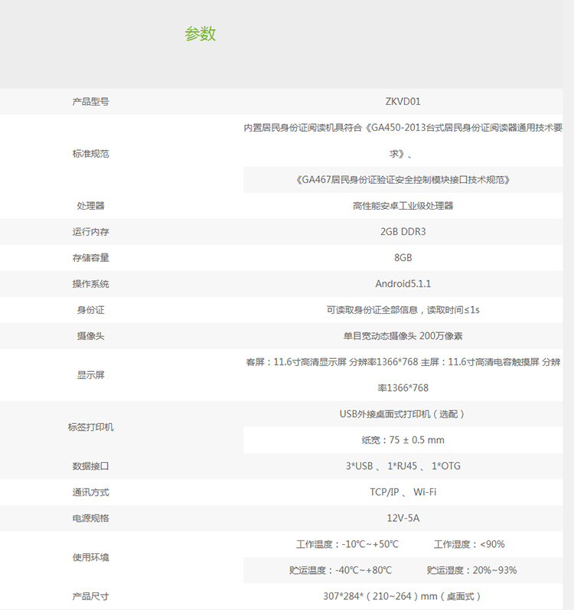Viewport: 574px width, 610px height.
Task: Select the 307*284 product dimensions value
Action: 403,596
